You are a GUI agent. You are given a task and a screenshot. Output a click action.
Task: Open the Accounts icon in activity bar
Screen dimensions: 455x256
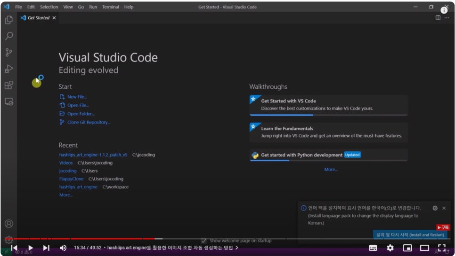tap(8, 224)
